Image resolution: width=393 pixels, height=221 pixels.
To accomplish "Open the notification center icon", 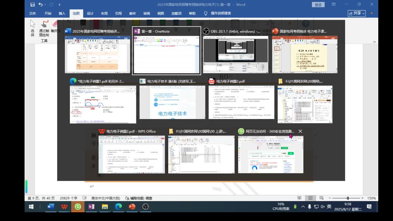I will coord(369,207).
